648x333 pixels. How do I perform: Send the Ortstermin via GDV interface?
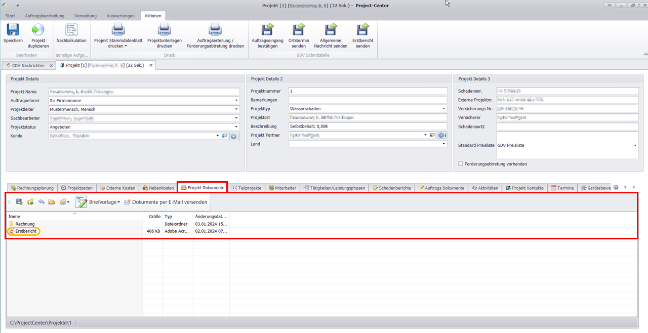(x=299, y=30)
